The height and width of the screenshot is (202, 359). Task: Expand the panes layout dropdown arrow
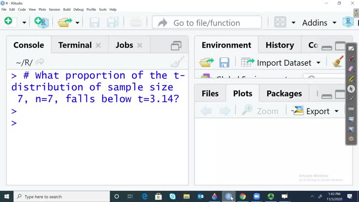[x=294, y=23]
